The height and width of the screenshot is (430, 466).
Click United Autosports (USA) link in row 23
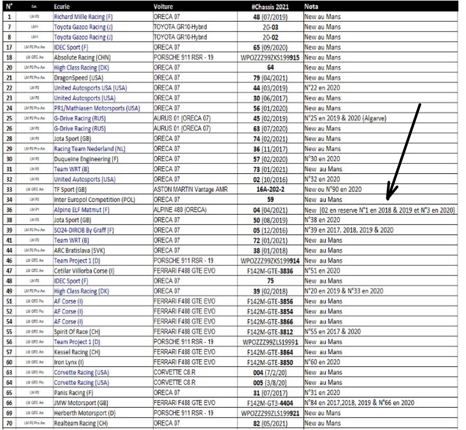tap(85, 98)
